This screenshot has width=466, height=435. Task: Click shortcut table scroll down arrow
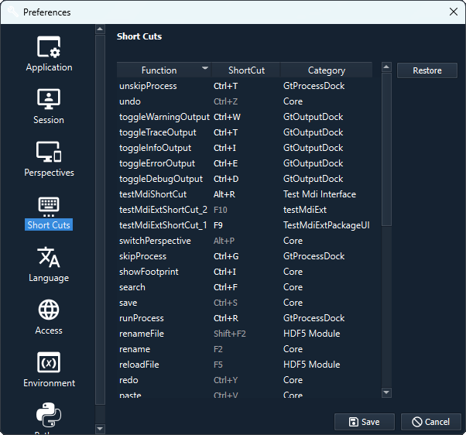pos(386,392)
